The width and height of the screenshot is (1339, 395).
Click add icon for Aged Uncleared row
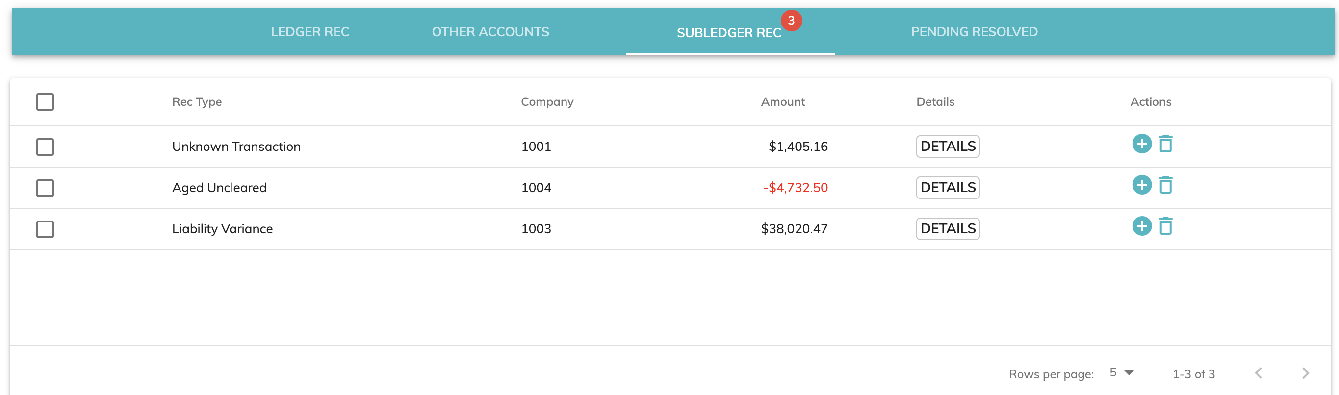[1141, 185]
